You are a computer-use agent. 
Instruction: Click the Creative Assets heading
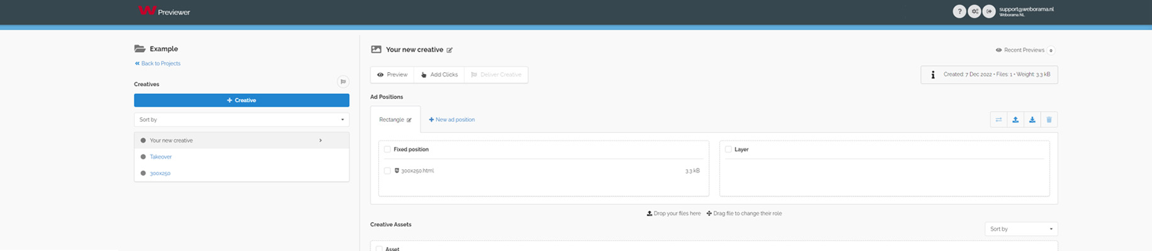(x=391, y=224)
